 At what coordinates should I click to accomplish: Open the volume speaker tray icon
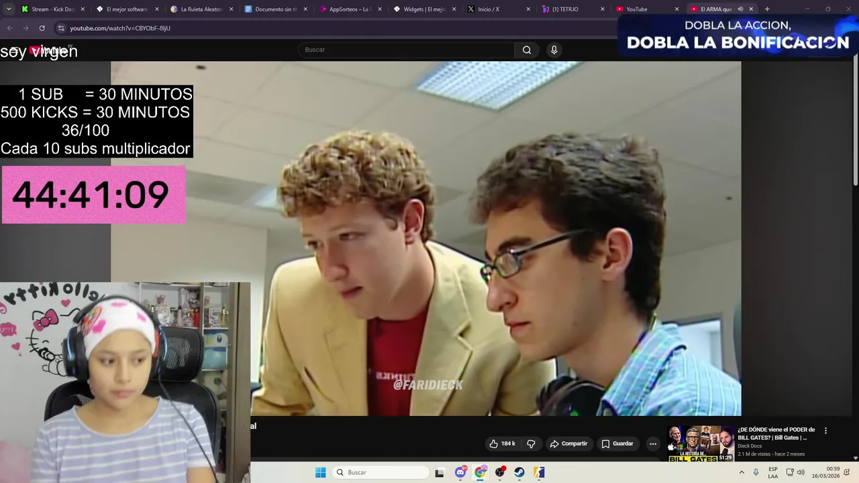coord(801,472)
